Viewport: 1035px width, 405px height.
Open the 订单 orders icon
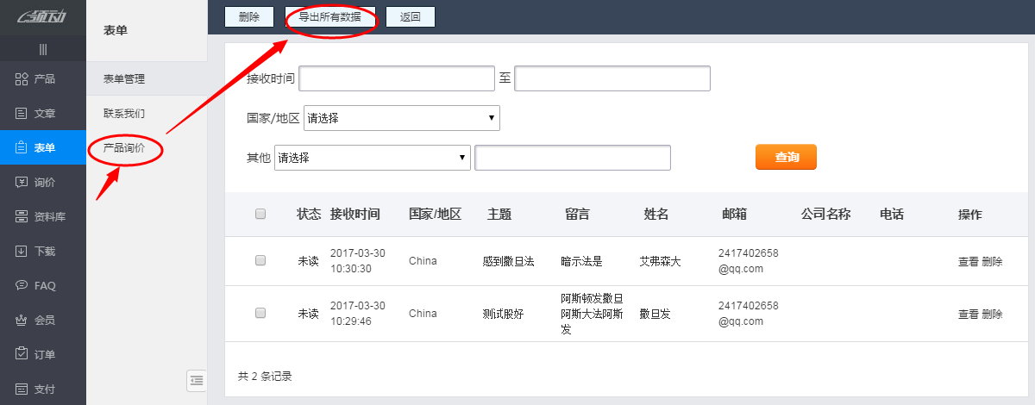coord(22,354)
